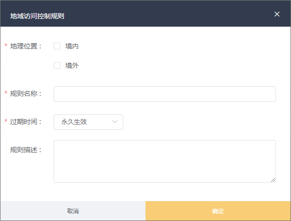Click the required asterisk beside 过期时间

coord(6,122)
